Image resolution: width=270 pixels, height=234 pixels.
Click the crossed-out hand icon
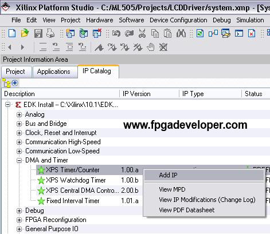[163, 47]
